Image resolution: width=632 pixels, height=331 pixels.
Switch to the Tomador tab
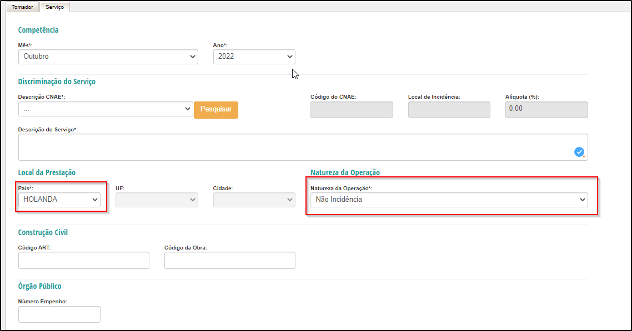[22, 7]
